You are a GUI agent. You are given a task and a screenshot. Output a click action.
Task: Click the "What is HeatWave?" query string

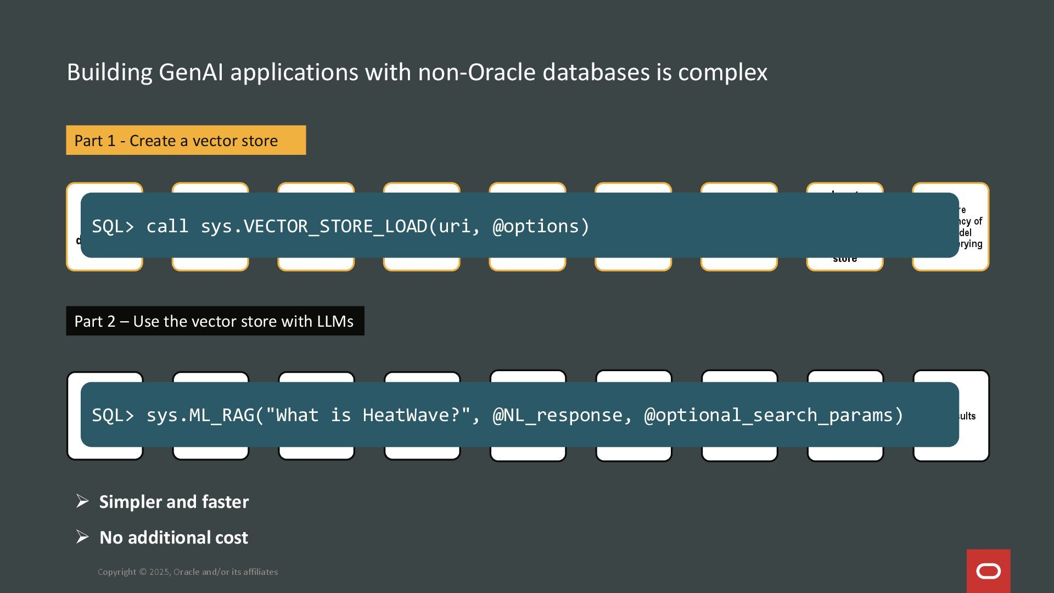pyautogui.click(x=367, y=415)
